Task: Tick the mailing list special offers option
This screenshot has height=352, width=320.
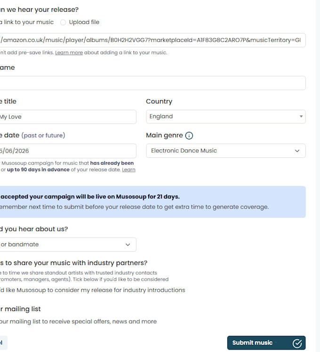Action: tap(78, 321)
